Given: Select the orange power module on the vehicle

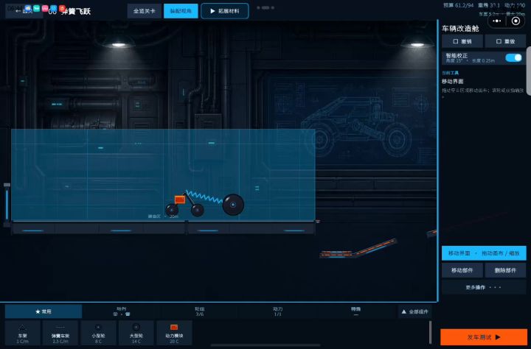Looking at the screenshot, I should point(180,200).
